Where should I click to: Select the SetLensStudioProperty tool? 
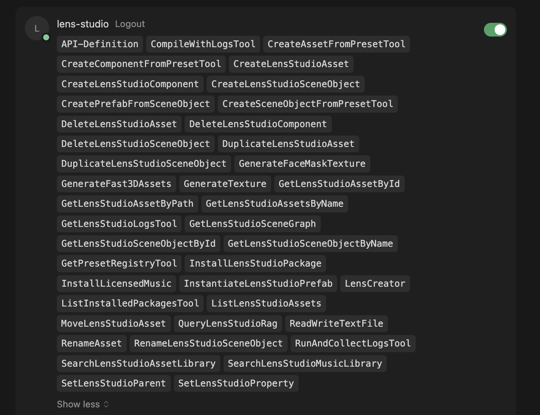click(236, 383)
